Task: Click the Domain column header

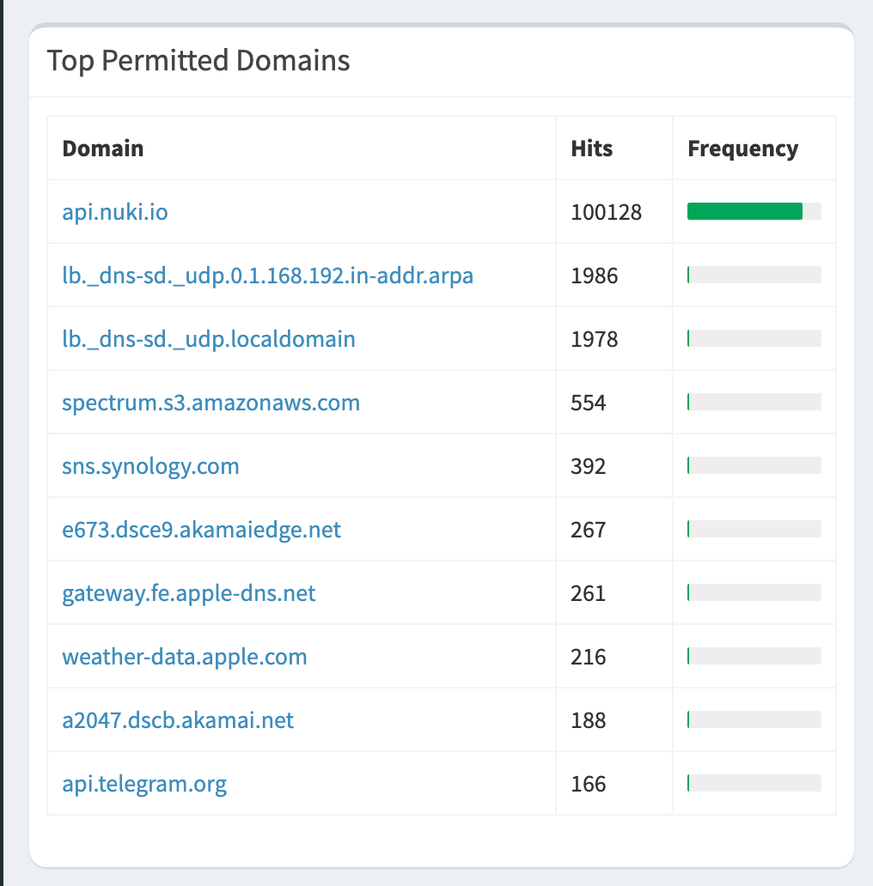Action: tap(103, 149)
